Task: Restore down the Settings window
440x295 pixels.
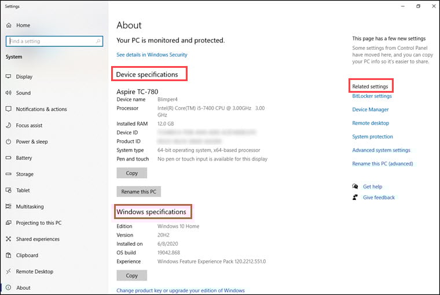Action: click(418, 6)
